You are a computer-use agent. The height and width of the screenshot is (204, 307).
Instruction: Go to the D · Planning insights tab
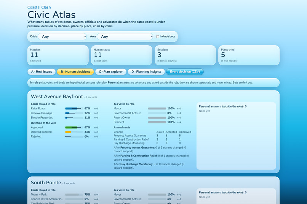[x=146, y=72]
